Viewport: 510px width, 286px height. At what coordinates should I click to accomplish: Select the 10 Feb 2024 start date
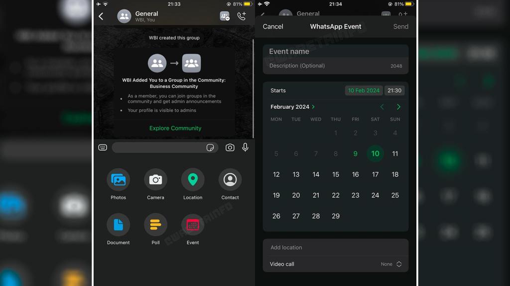click(x=364, y=90)
